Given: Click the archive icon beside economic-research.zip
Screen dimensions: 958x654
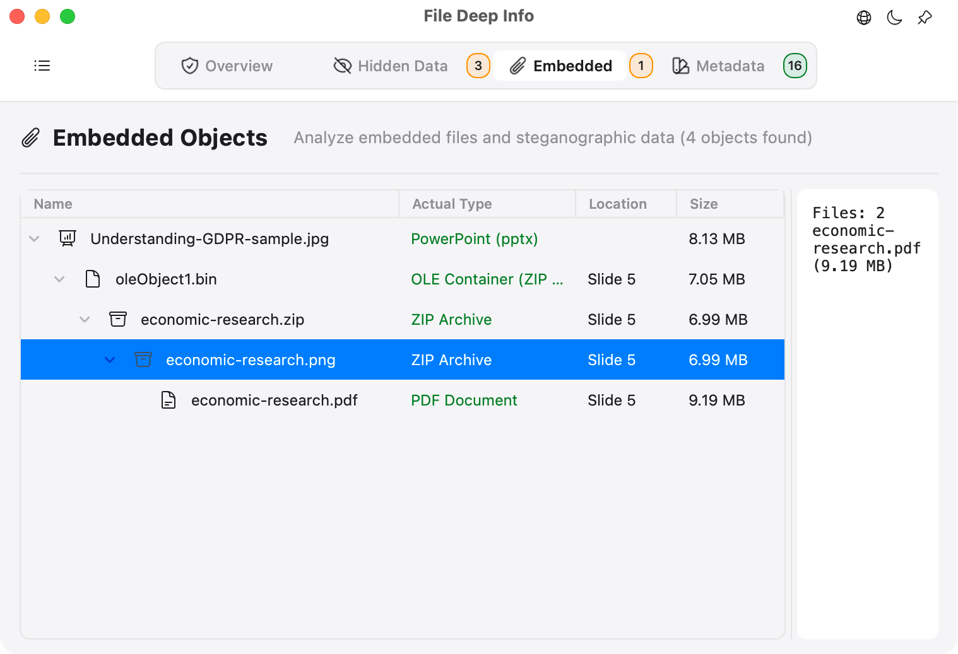Looking at the screenshot, I should point(118,319).
